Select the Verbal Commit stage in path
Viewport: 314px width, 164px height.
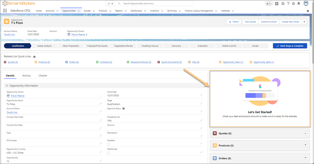point(229,46)
